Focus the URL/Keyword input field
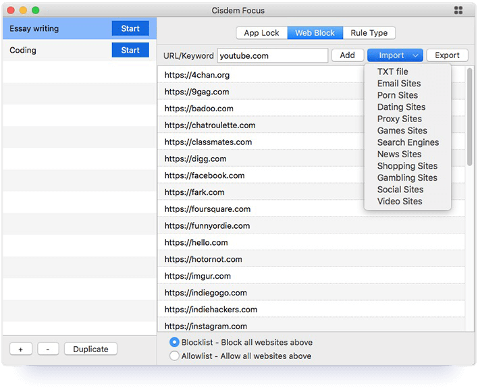Screen dimensions: 478x392 coord(273,56)
